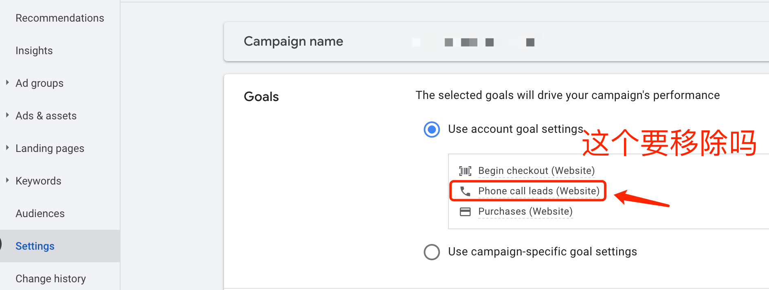Screen dimensions: 769x290
Task: Expand the Ads & assets section
Action: [7, 115]
